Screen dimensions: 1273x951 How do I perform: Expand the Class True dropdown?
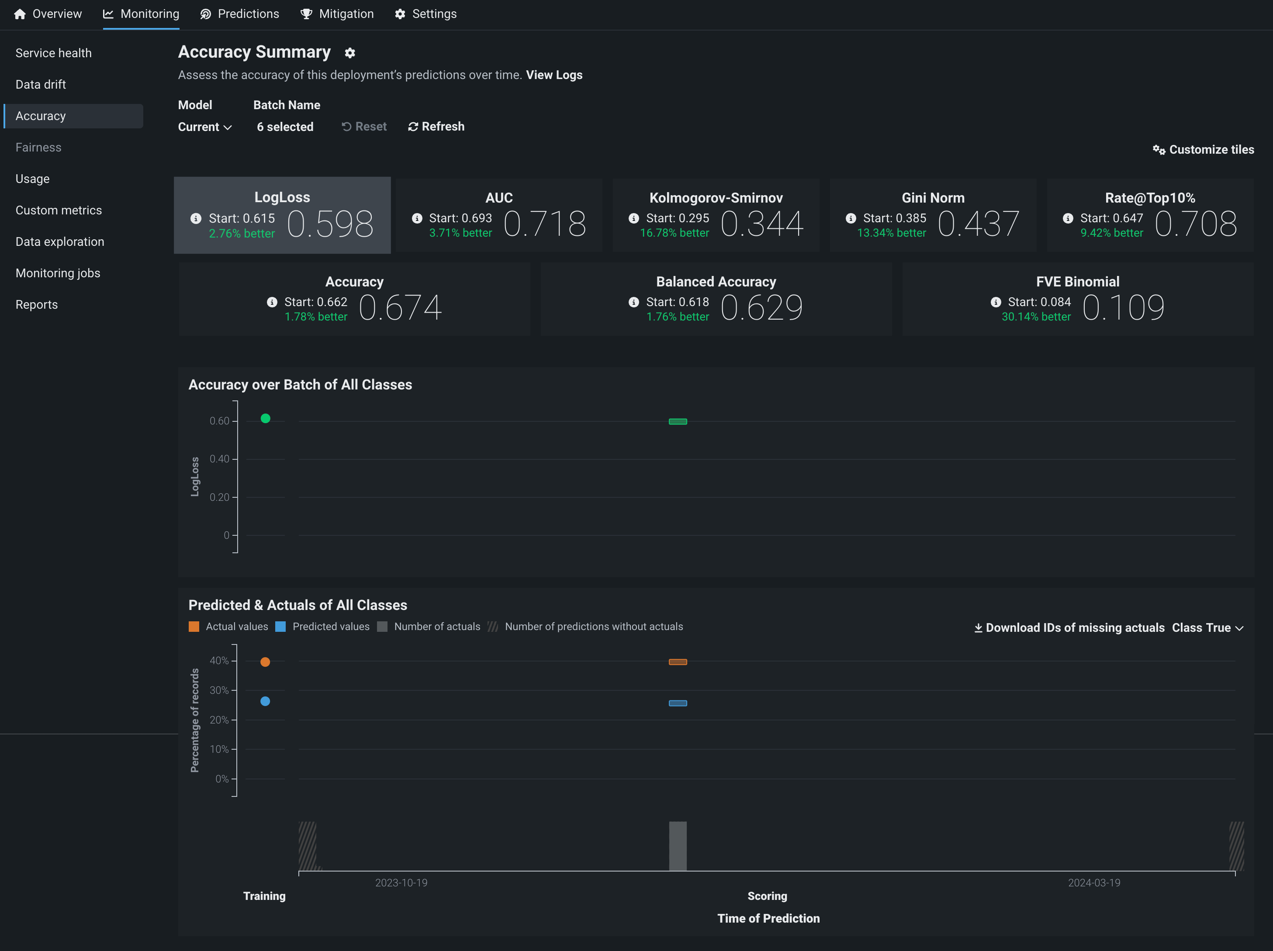(1207, 628)
